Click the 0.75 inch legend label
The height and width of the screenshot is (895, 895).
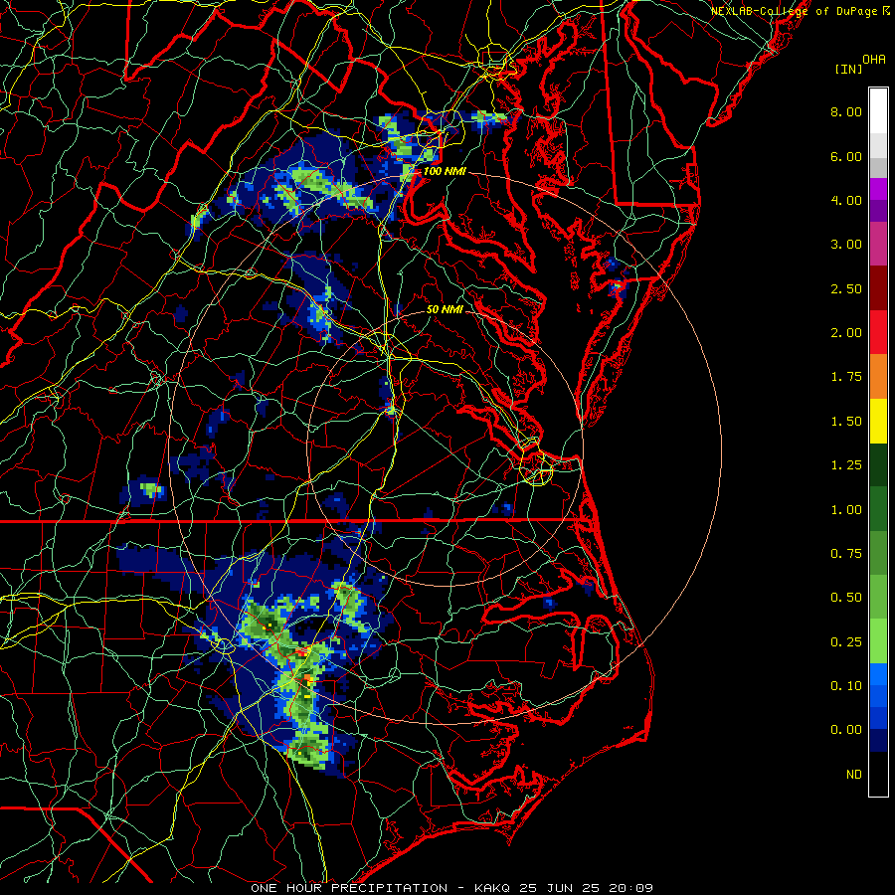pyautogui.click(x=846, y=554)
